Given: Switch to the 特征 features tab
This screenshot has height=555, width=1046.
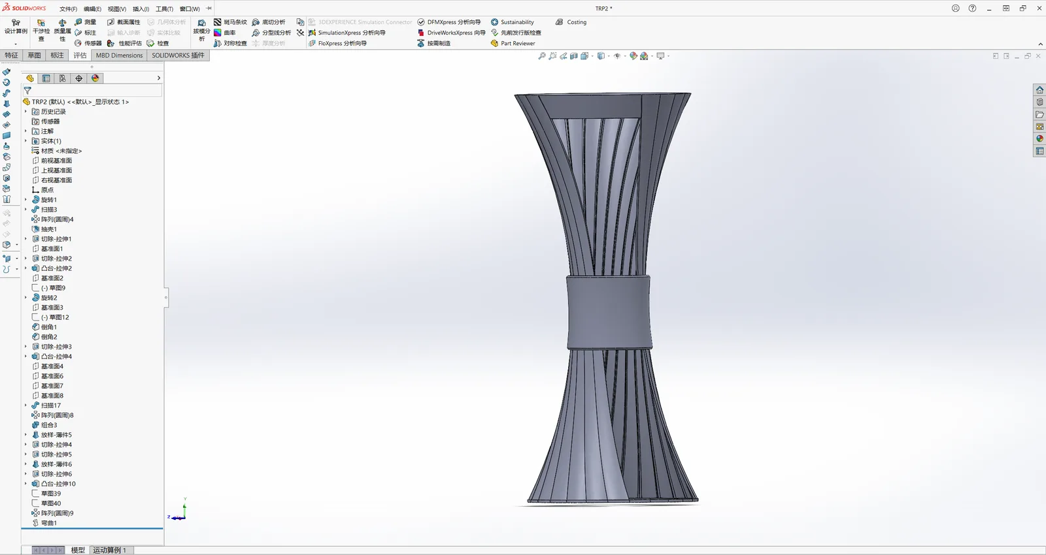Looking at the screenshot, I should click(x=12, y=55).
